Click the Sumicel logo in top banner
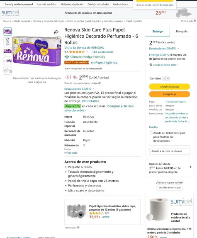 (x=10, y=13)
